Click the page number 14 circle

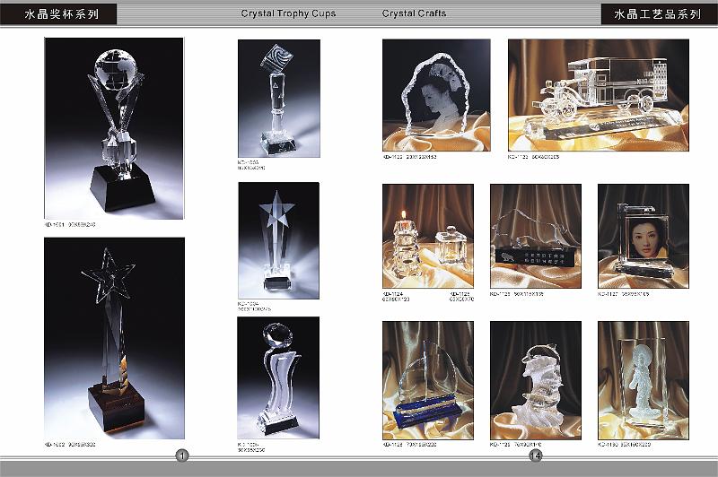point(536,456)
